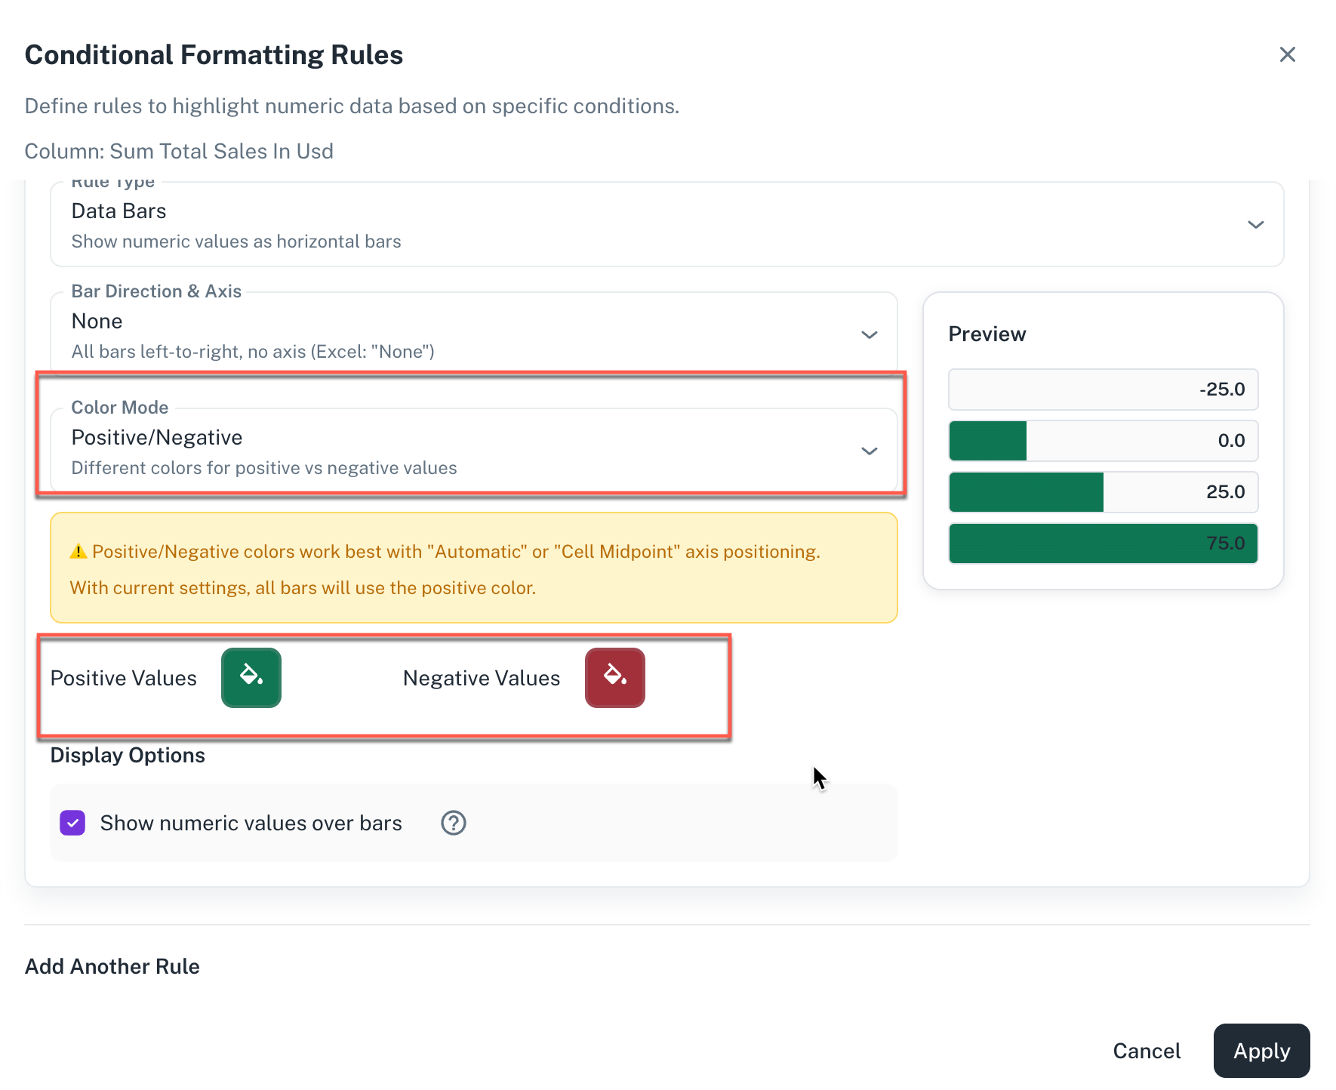Click Add Another Rule

click(x=112, y=966)
